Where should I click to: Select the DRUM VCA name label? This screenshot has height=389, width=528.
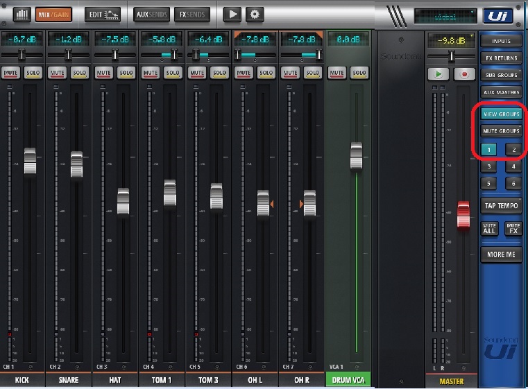(x=348, y=380)
